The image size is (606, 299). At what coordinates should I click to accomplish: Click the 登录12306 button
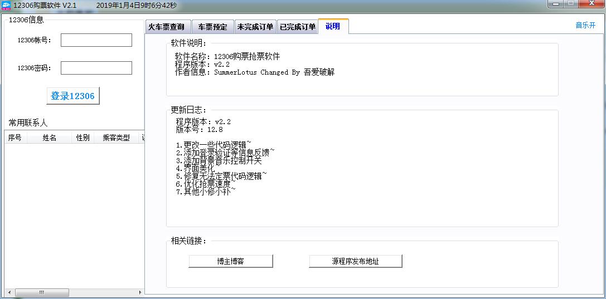73,96
